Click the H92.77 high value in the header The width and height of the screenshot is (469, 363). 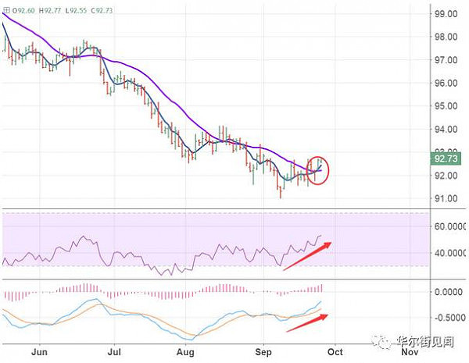pos(50,11)
